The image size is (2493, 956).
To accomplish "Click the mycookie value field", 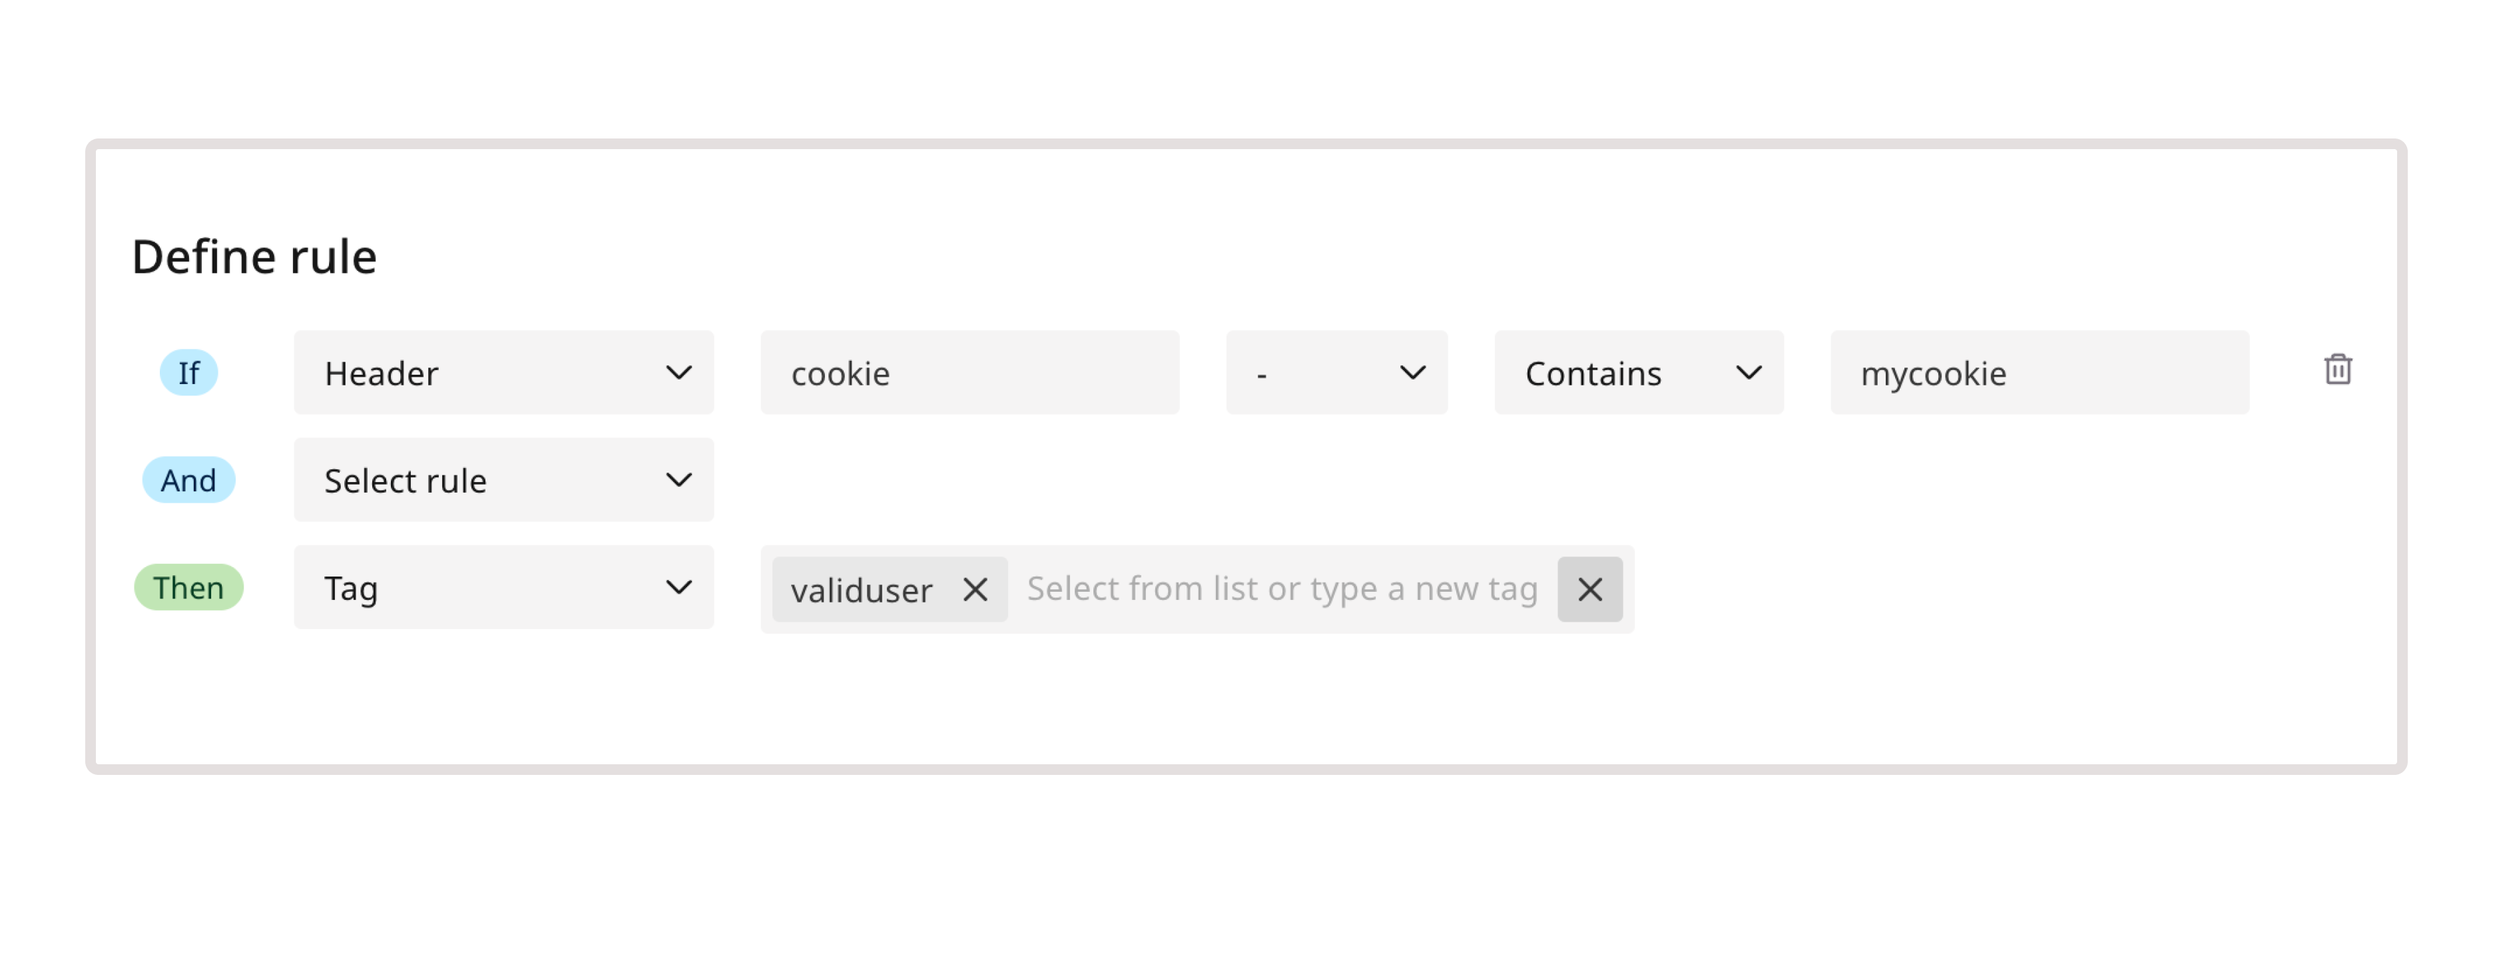I will pos(2040,373).
